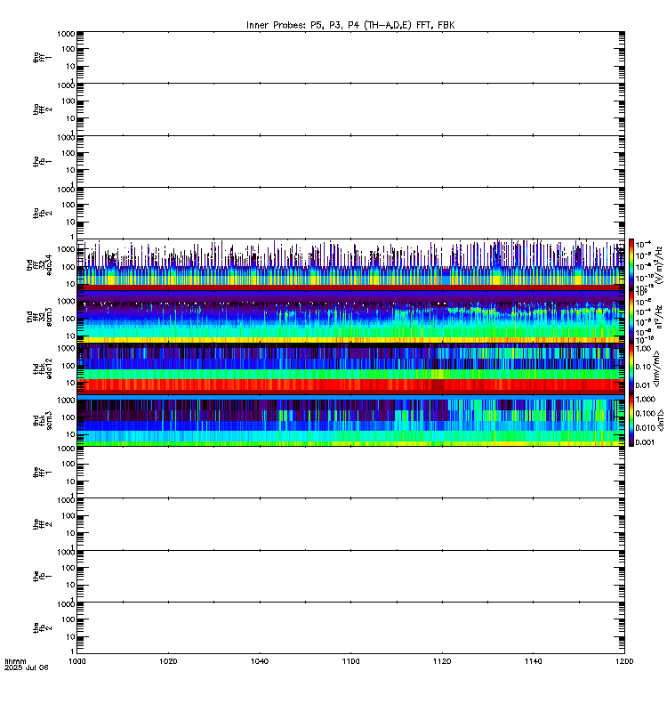
Task: Click the '100' y-axis tick of thd fbk edc12
Action: click(68, 366)
